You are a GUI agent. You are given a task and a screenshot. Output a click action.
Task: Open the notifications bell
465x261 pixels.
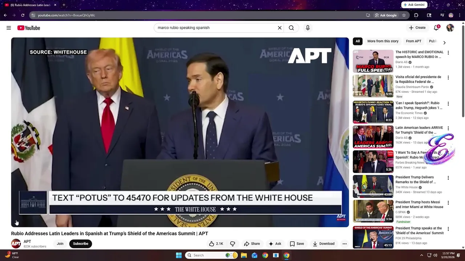[436, 28]
